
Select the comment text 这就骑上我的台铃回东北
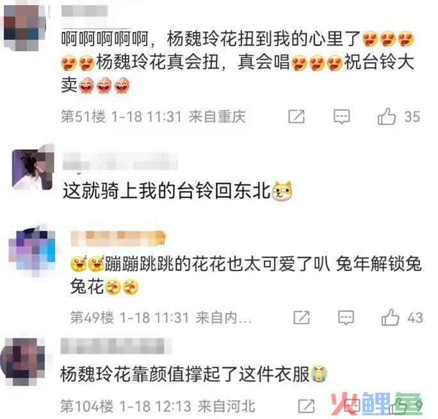166,191
